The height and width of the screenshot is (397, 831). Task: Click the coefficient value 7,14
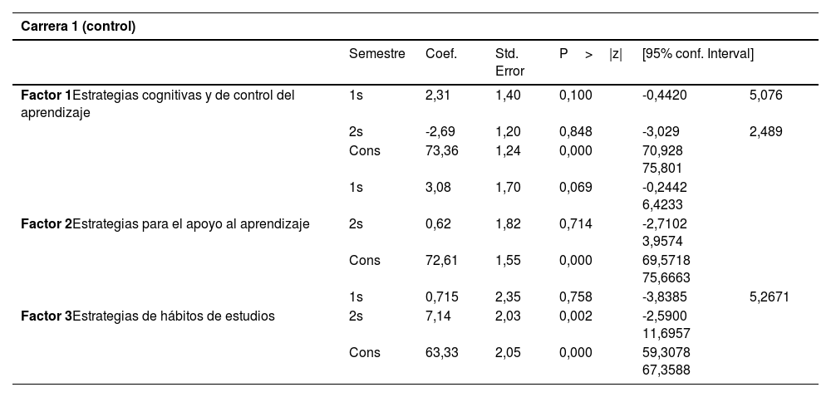[437, 316]
